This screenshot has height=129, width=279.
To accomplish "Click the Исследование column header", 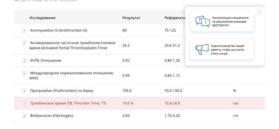I will pos(43,18).
